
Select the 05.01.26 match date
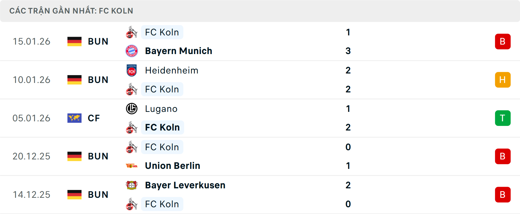click(x=31, y=118)
